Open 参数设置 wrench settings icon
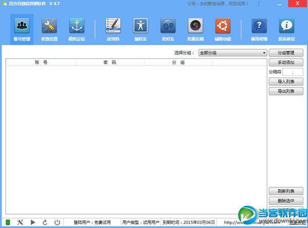The image size is (308, 228). [49, 26]
